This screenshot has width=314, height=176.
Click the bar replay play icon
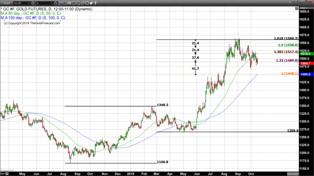click(x=74, y=3)
